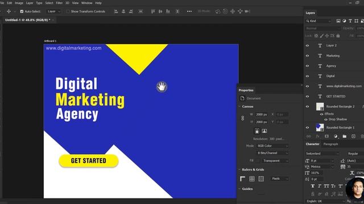Click the Artboard 1 label
Image resolution: width=364 pixels, height=204 pixels.
tap(50, 41)
